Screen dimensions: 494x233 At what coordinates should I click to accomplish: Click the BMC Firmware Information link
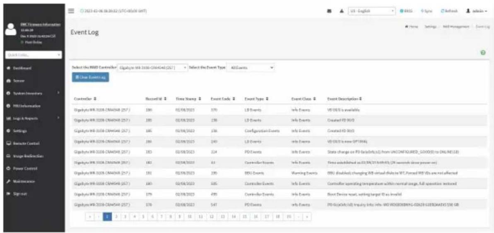click(41, 24)
